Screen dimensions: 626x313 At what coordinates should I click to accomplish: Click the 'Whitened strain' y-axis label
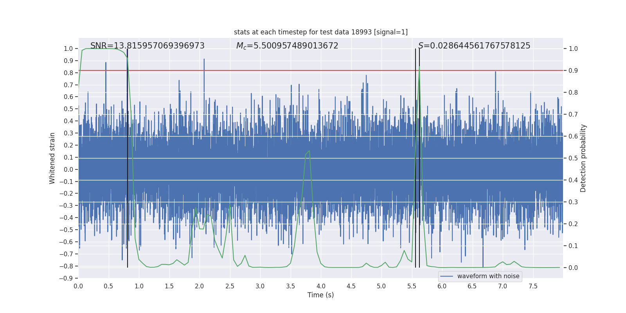[x=52, y=158]
